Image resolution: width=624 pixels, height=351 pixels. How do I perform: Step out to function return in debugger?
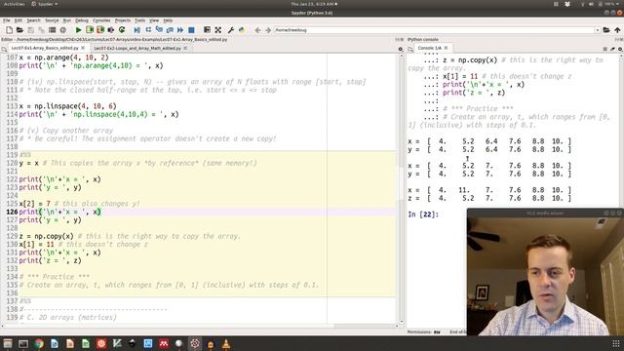coord(170,30)
